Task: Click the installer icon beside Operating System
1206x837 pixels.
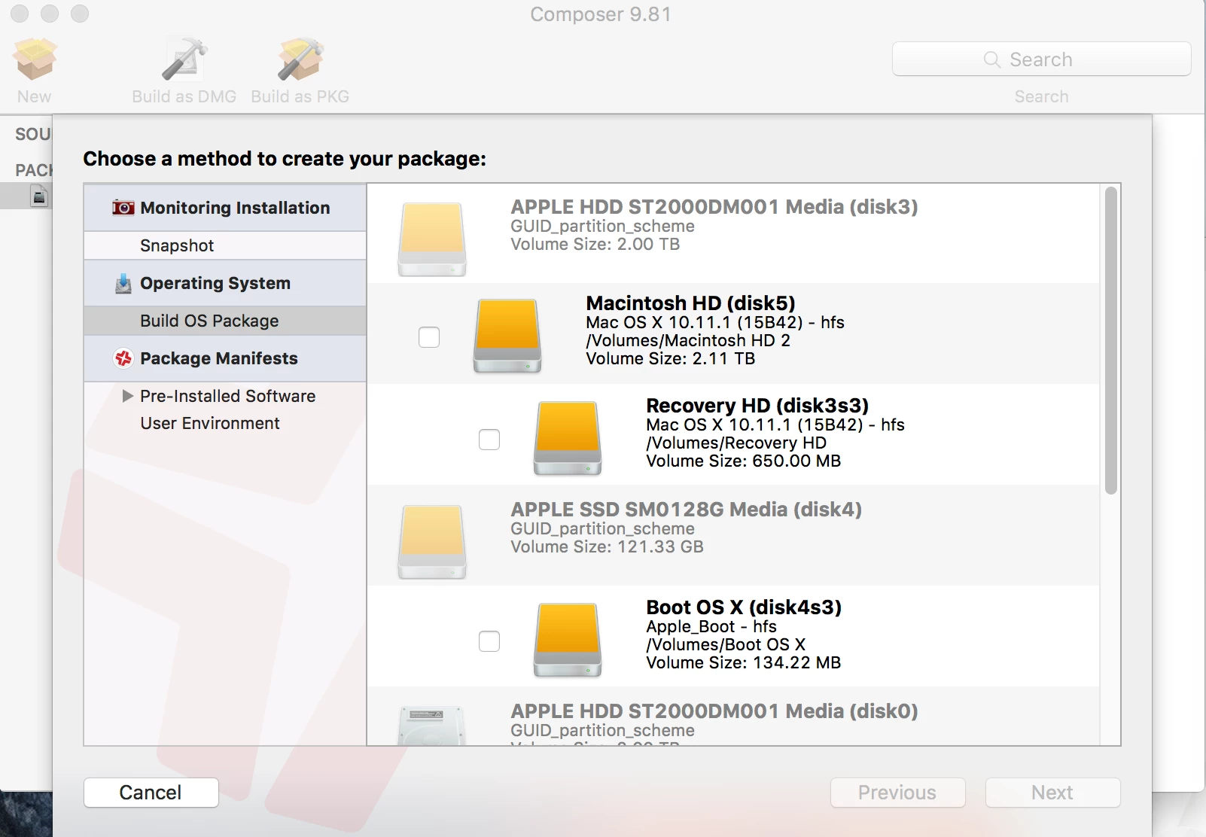Action: [123, 284]
